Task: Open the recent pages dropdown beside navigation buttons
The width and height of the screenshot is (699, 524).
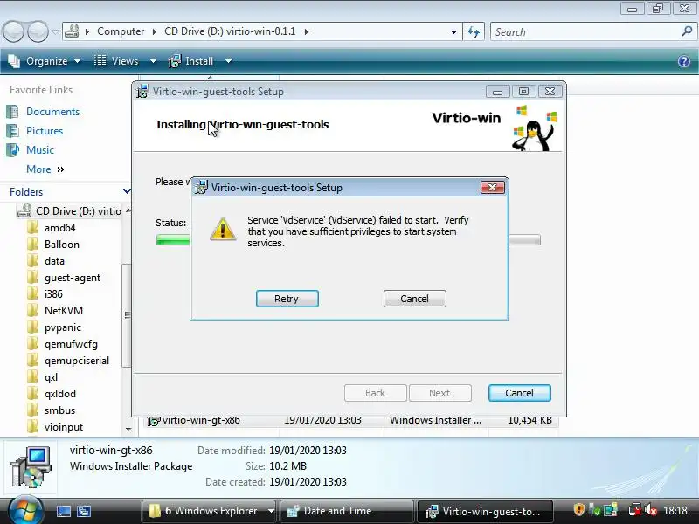Action: (x=55, y=32)
